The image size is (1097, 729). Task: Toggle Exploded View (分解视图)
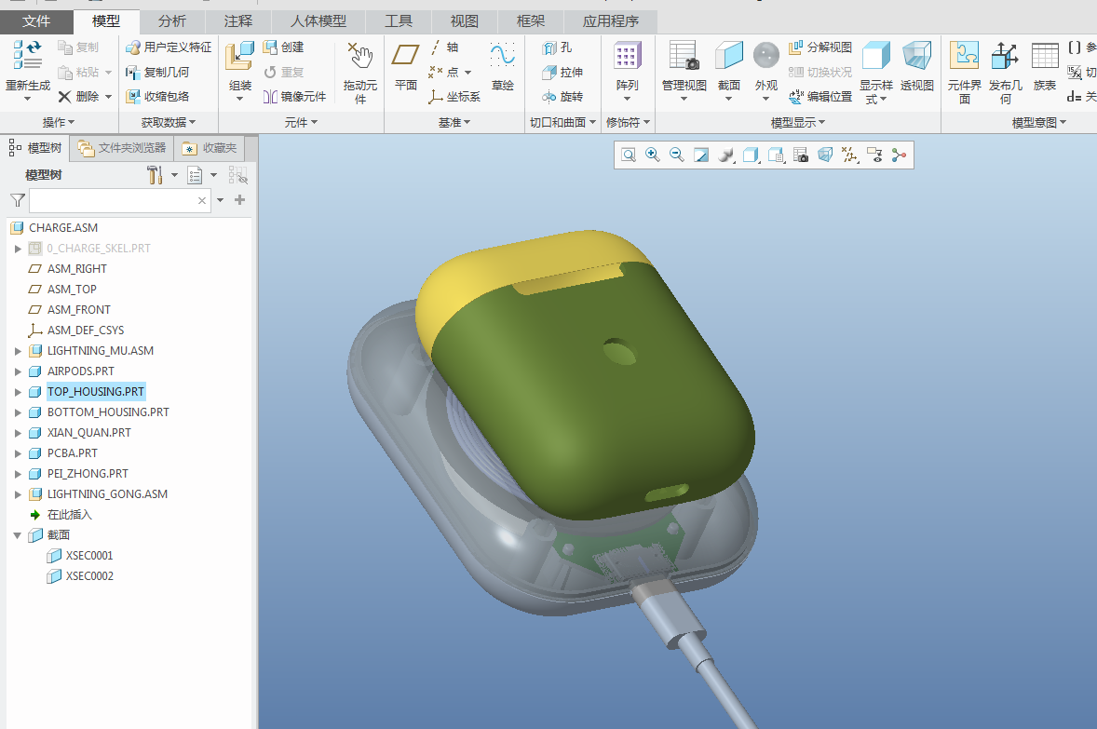tap(819, 47)
